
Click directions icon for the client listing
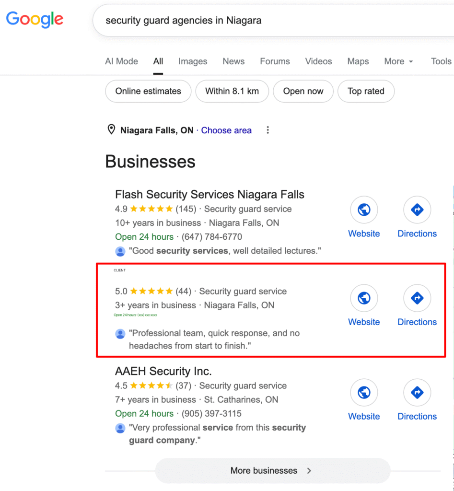point(417,298)
